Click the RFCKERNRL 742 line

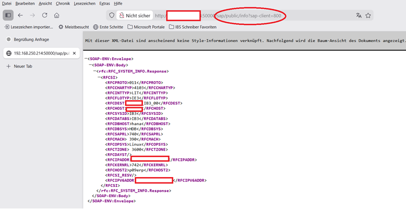point(136,165)
